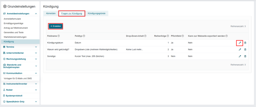
Task: Sort by the Drop-Down-Inhalt column header
Action: [135, 36]
